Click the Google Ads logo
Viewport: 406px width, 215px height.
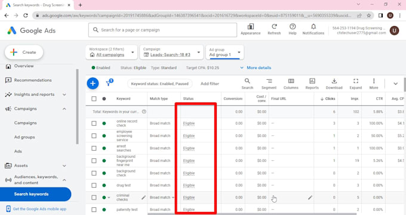[31, 30]
